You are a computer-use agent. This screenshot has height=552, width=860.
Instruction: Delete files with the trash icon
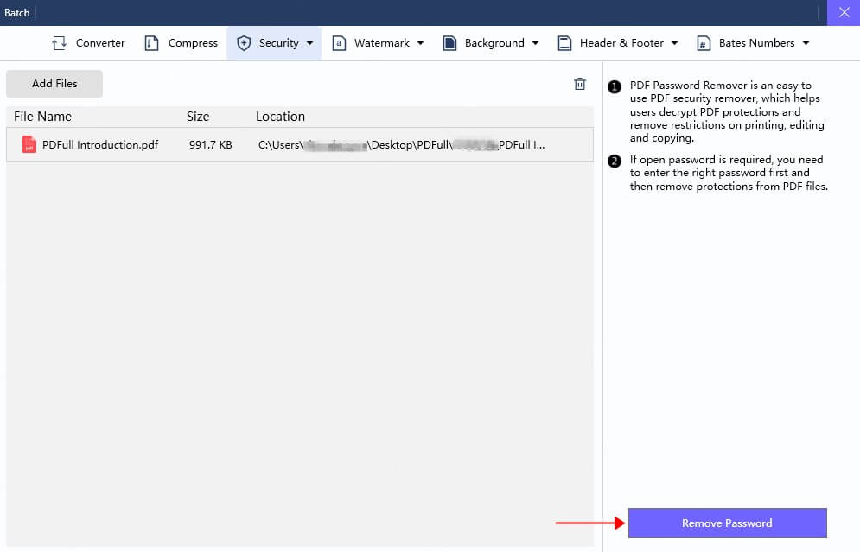(x=580, y=84)
